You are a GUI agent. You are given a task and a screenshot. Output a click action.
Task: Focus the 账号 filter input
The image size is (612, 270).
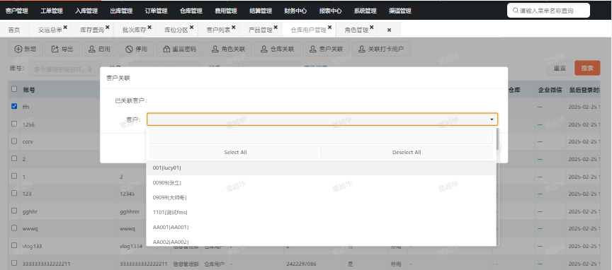point(64,69)
